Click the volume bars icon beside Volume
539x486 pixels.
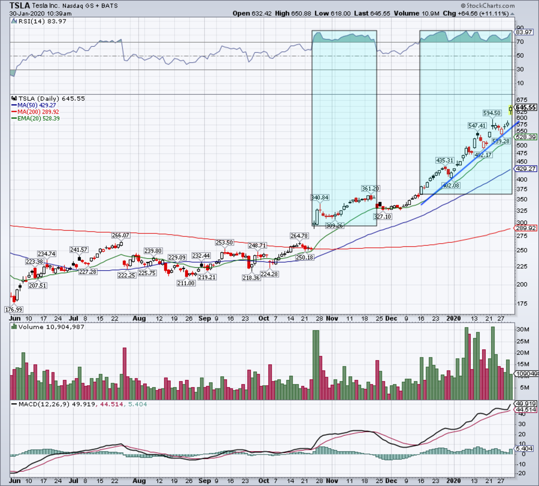[x=13, y=327]
